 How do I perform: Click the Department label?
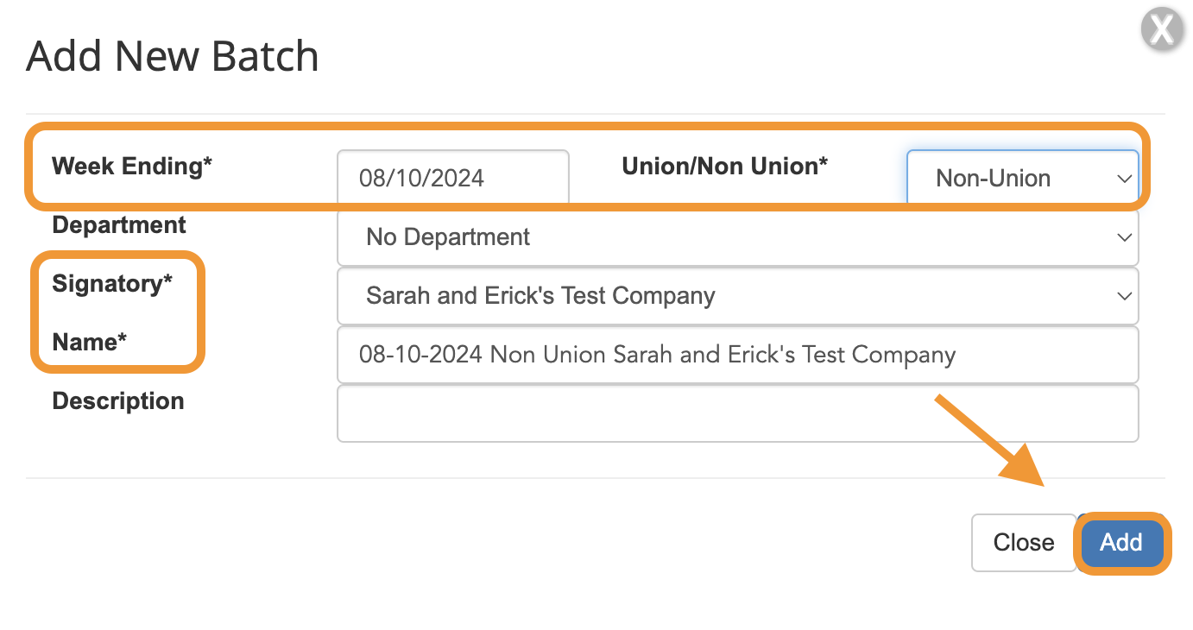click(x=119, y=225)
